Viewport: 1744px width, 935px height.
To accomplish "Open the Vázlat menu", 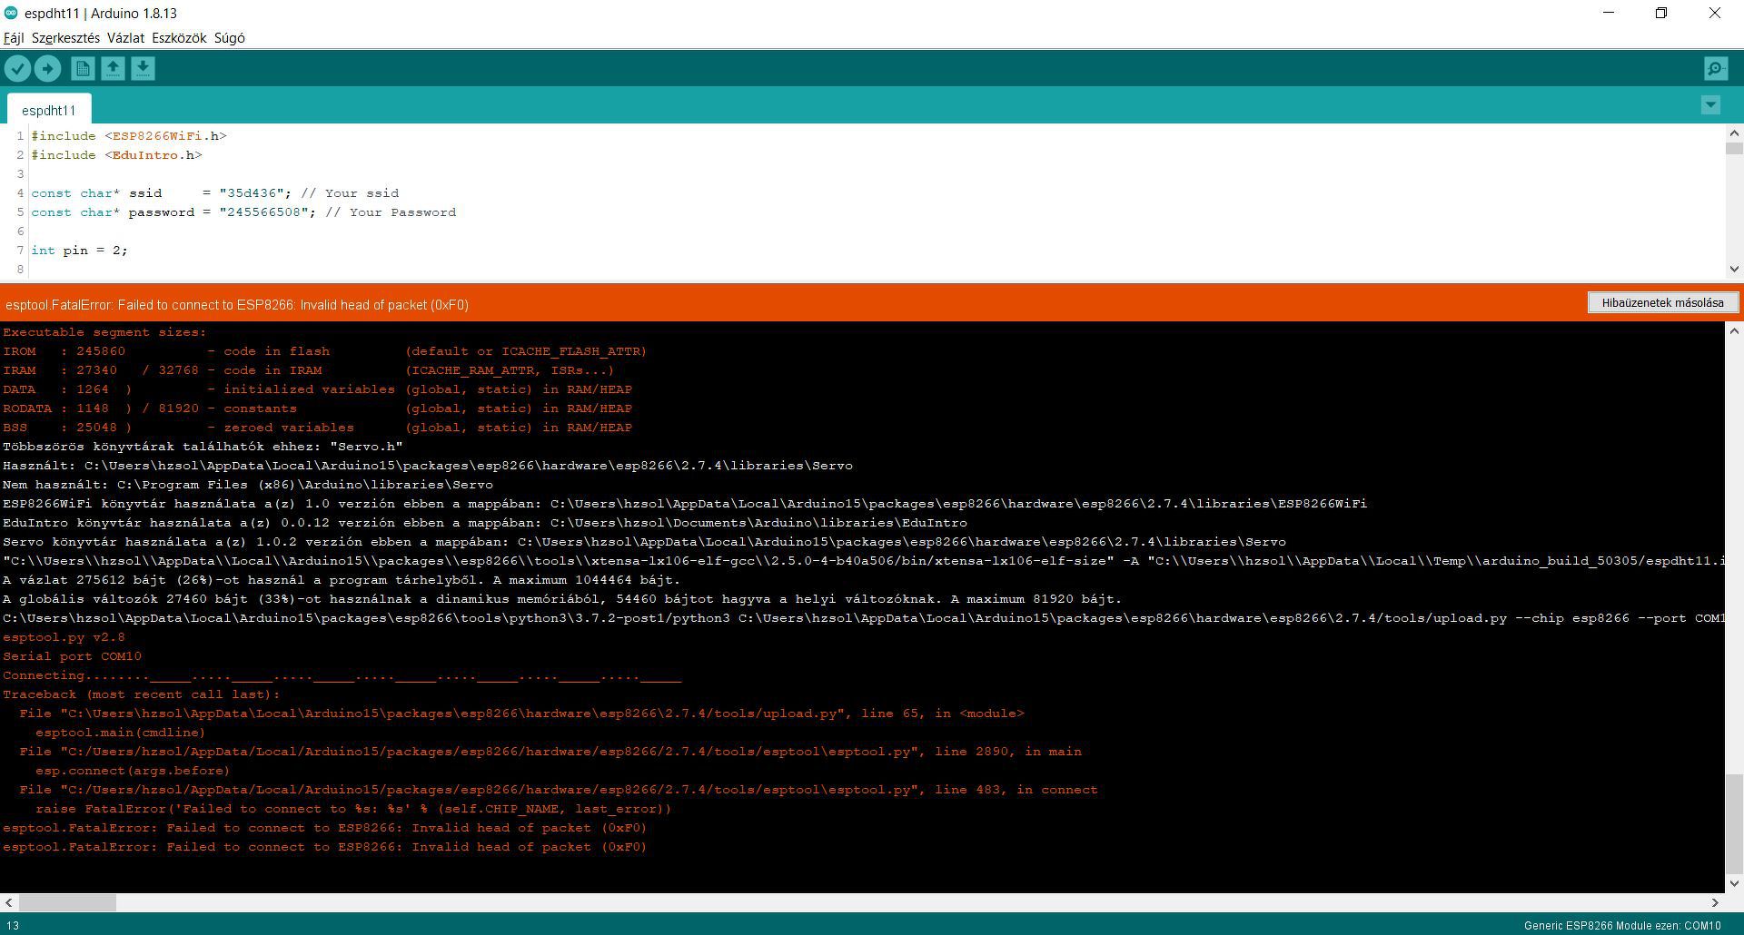I will [125, 38].
